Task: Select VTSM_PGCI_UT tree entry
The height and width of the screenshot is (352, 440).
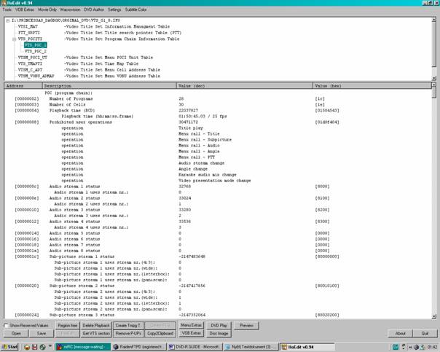Action: [x=33, y=58]
